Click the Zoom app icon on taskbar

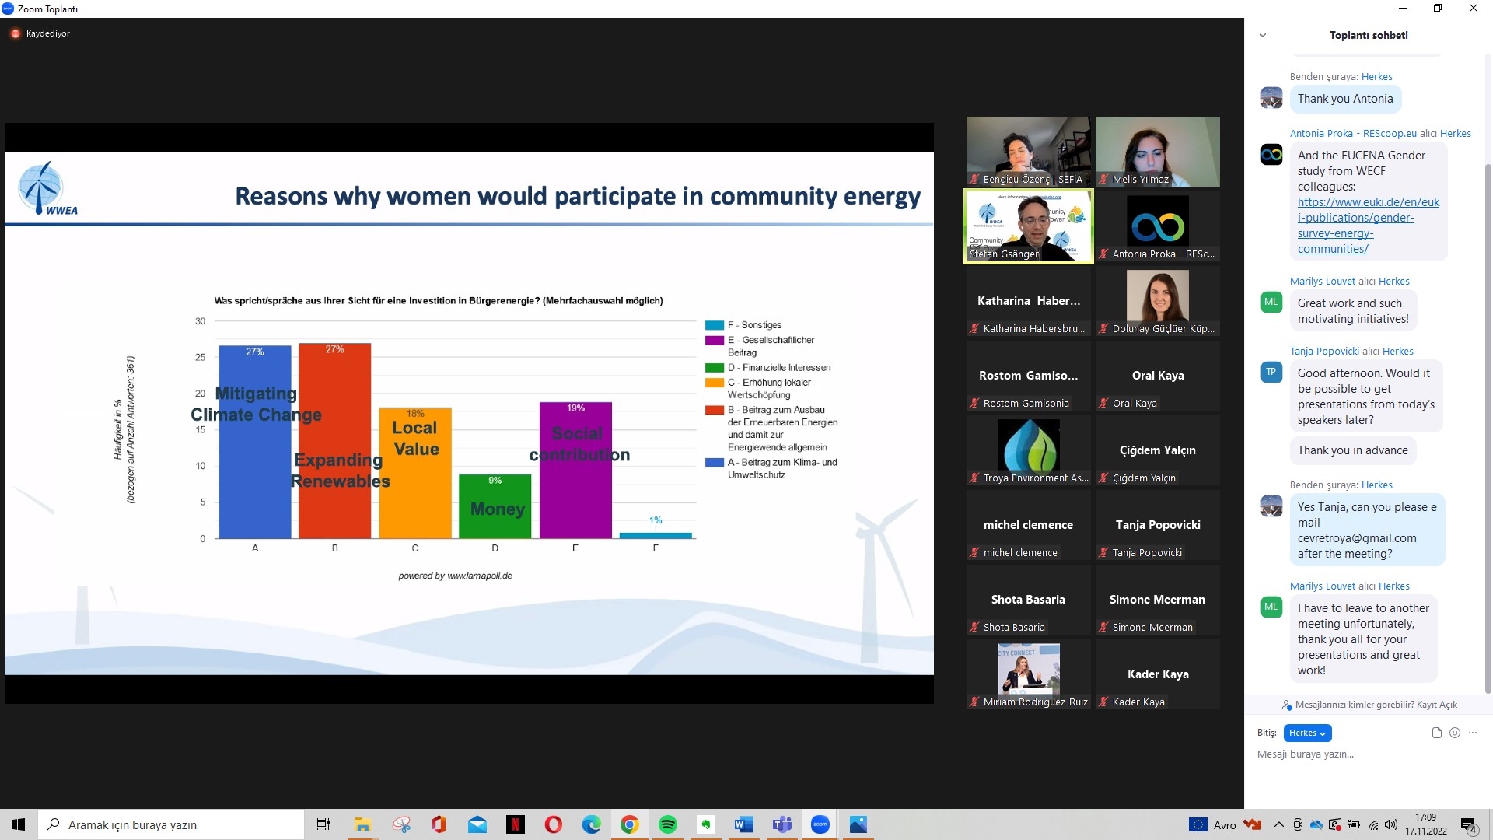[820, 824]
